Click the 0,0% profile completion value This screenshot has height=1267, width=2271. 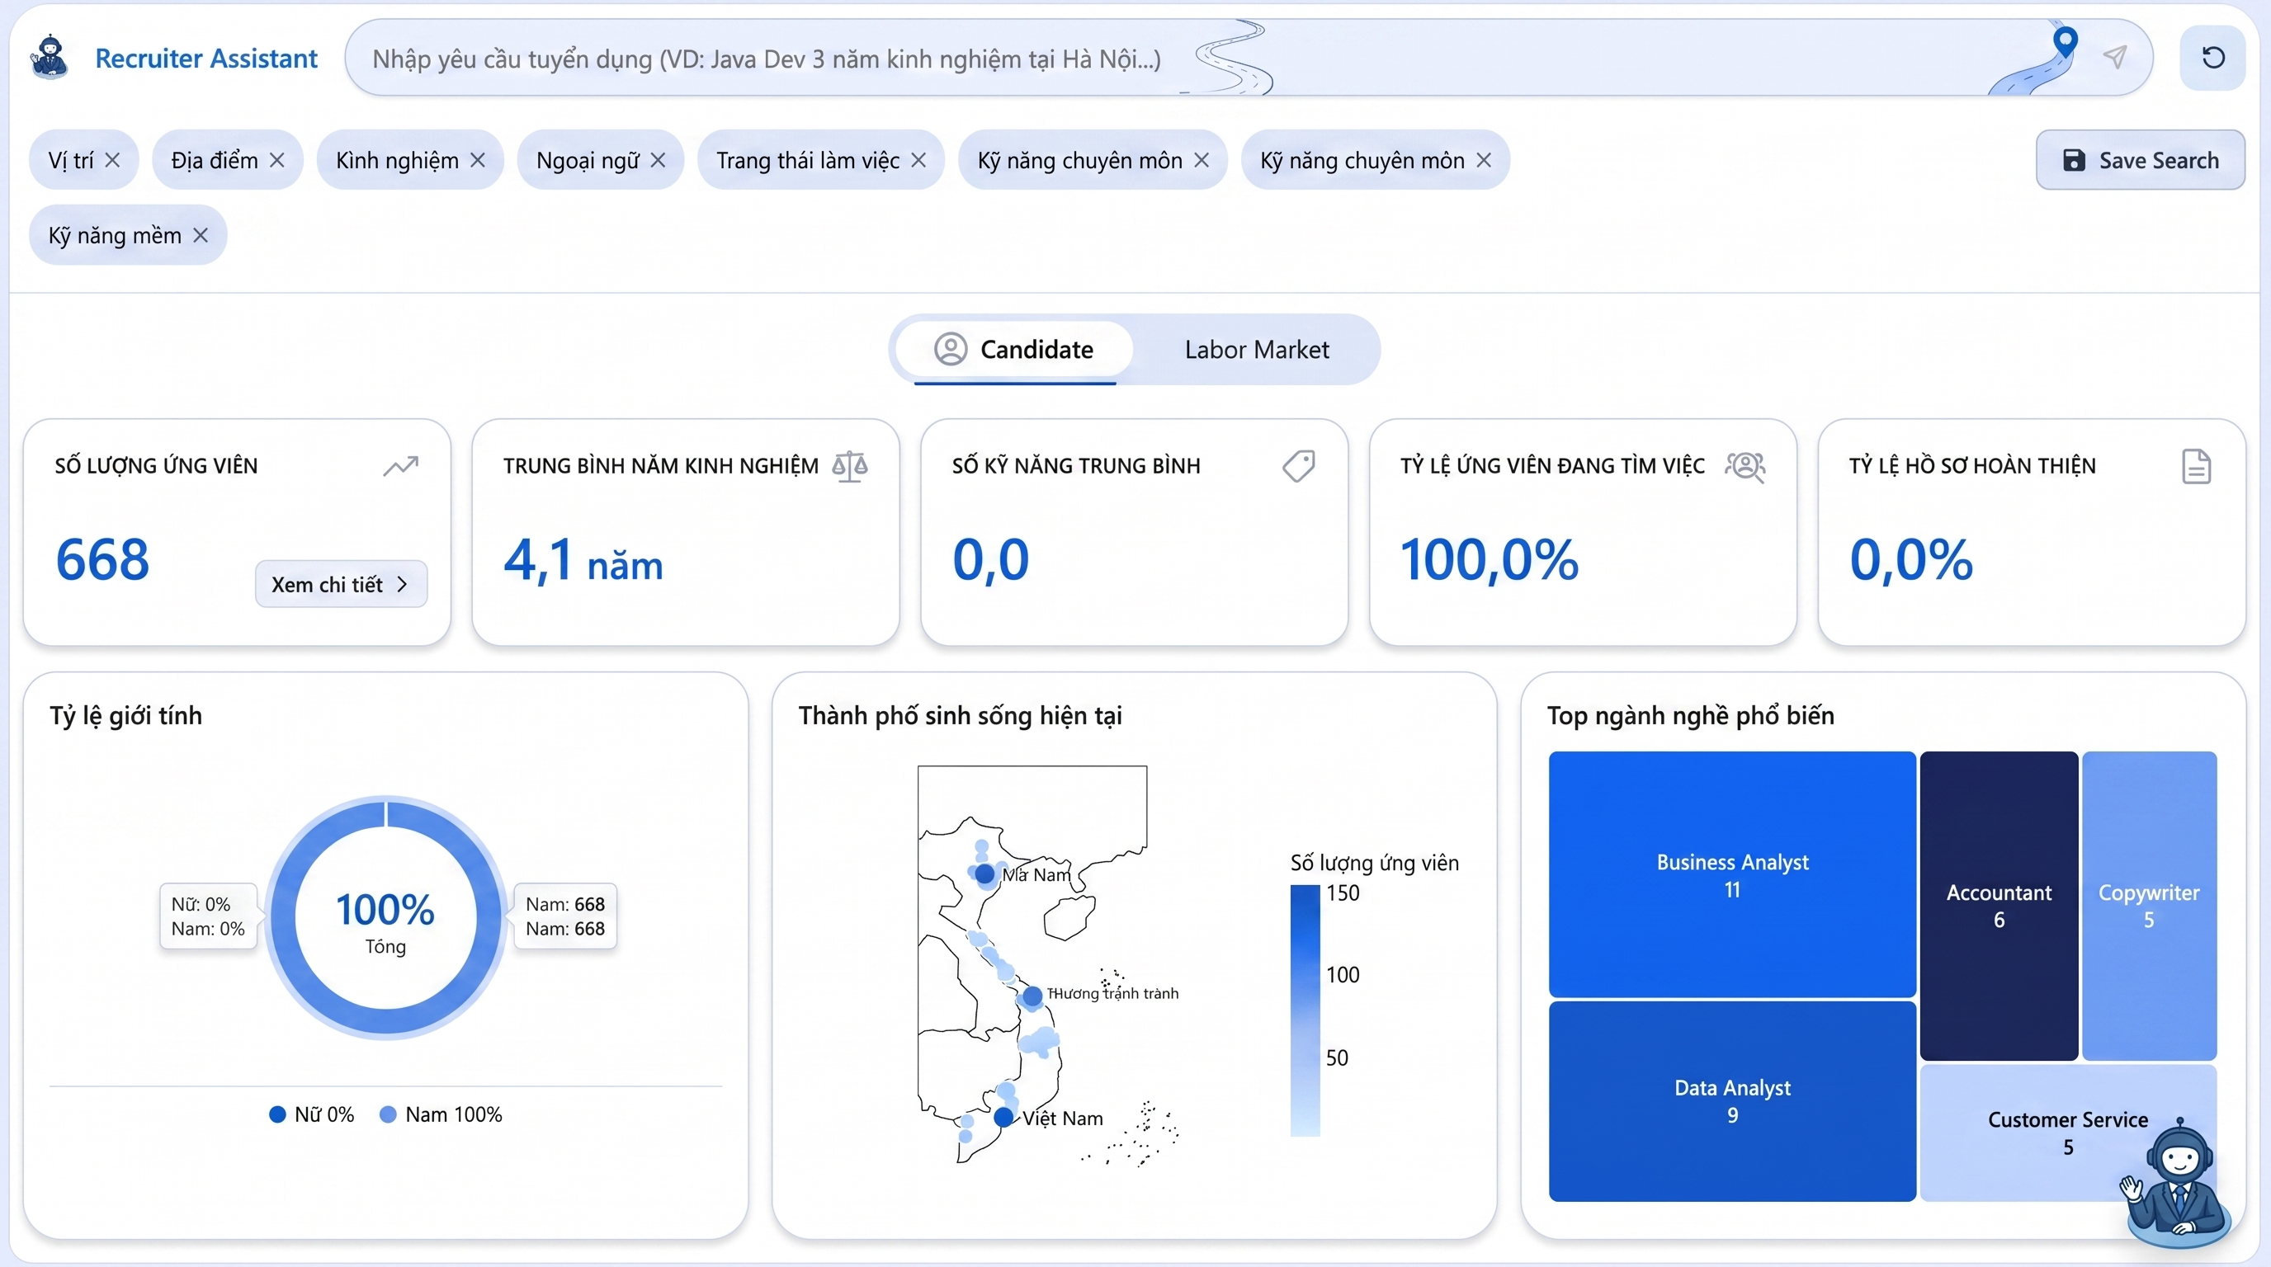click(1910, 559)
